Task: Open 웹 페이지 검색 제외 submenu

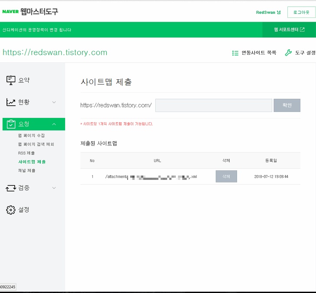Action: 36,144
